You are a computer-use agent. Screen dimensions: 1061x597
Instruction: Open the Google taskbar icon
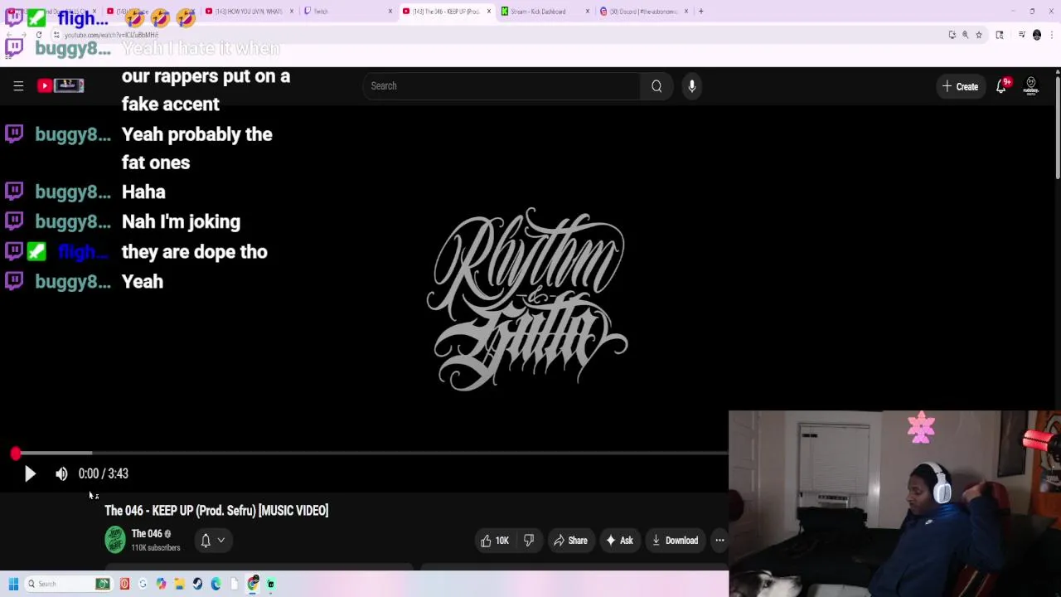(x=143, y=584)
